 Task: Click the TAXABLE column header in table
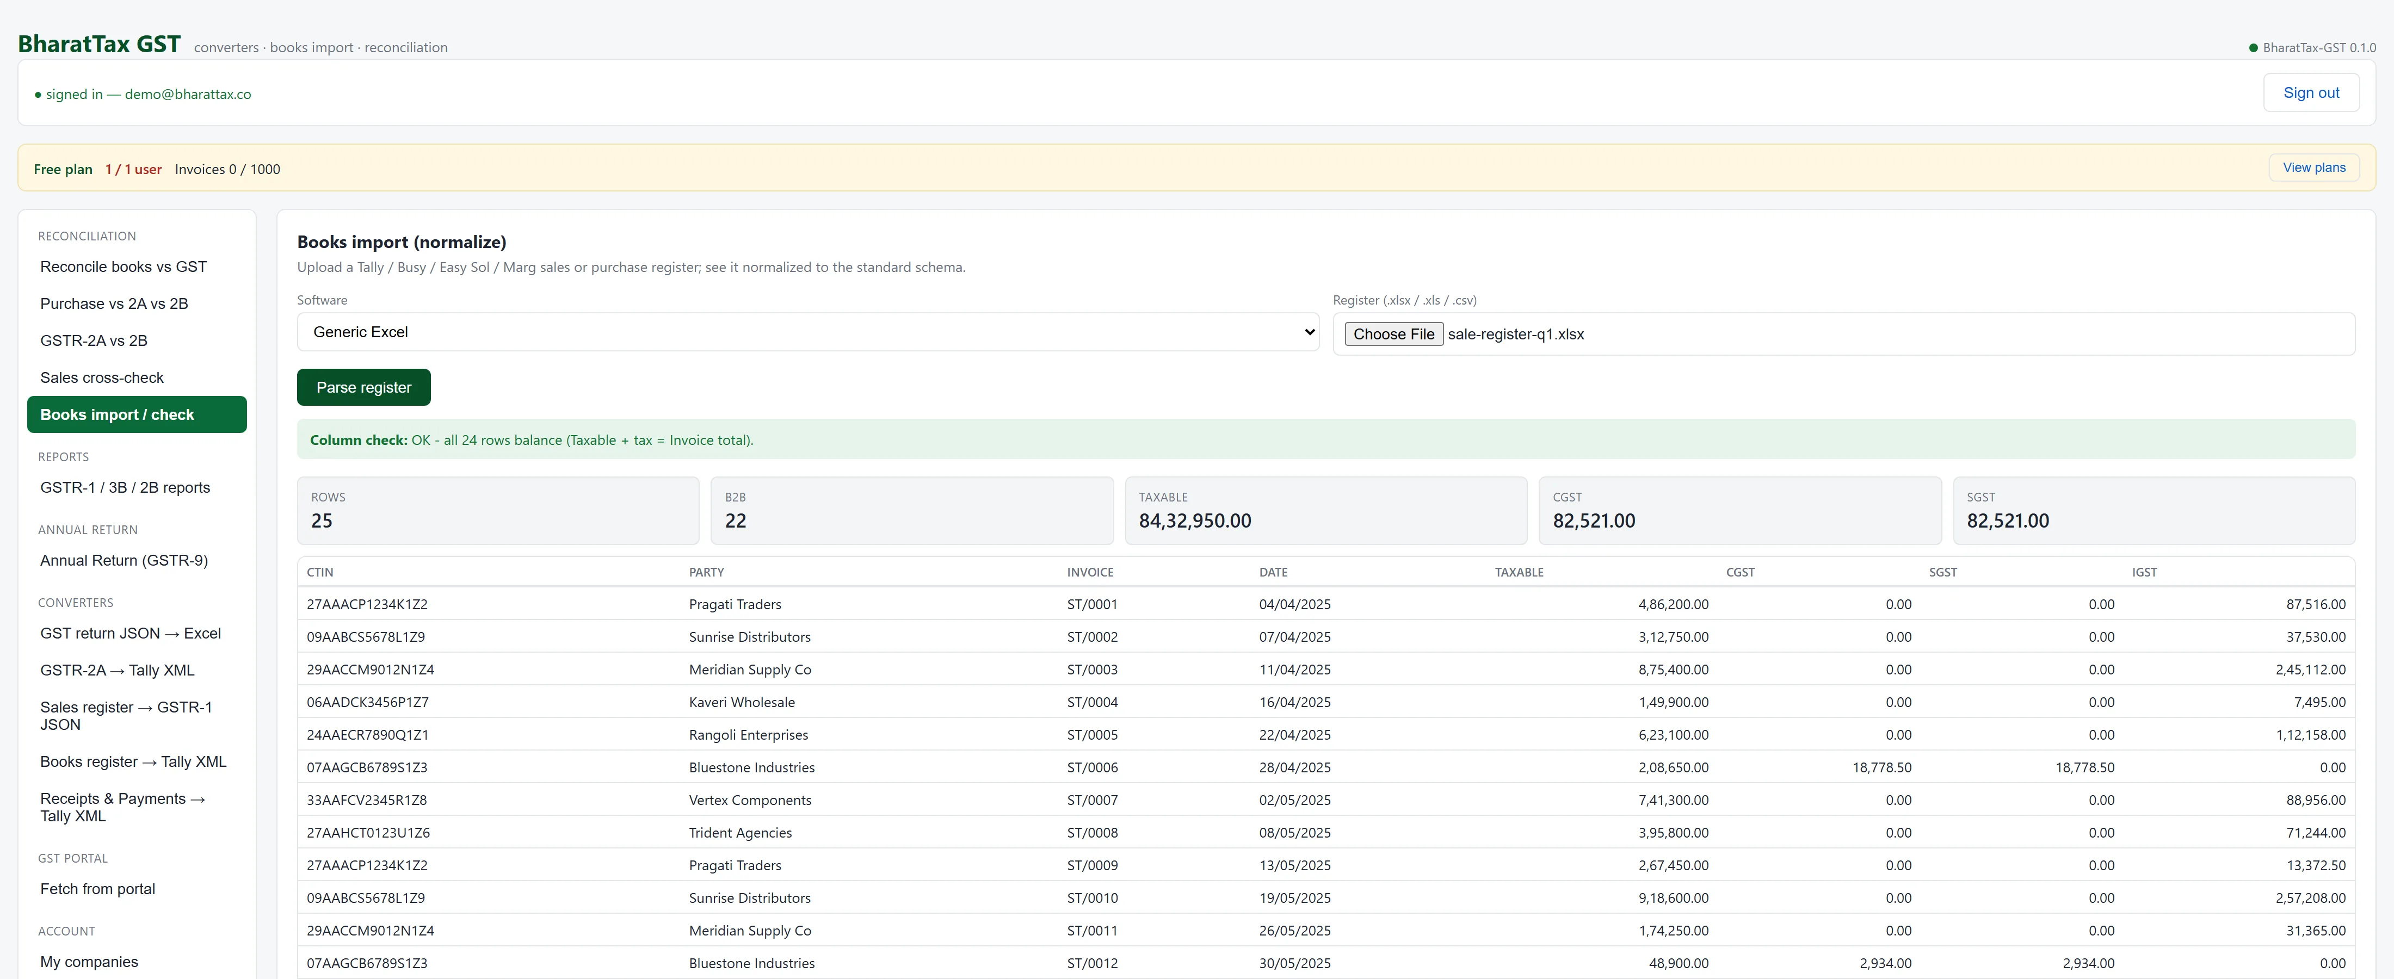(x=1519, y=572)
